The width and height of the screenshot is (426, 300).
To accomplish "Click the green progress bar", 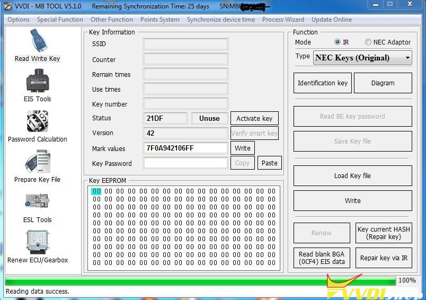I will (x=200, y=280).
